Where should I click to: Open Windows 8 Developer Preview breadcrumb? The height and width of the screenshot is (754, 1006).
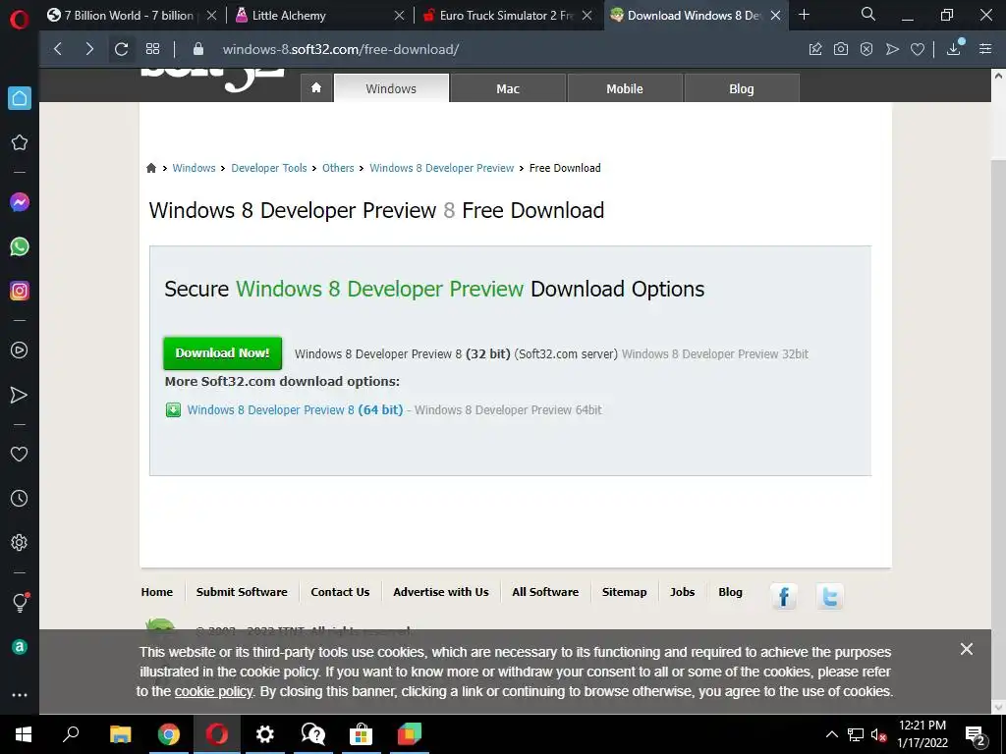[x=441, y=168]
